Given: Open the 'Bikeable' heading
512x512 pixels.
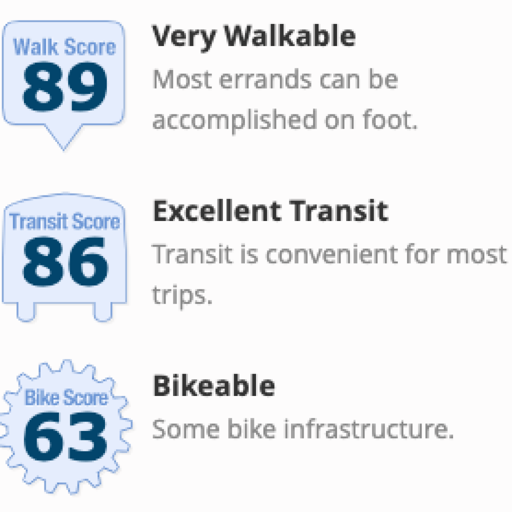Looking at the screenshot, I should click(214, 385).
